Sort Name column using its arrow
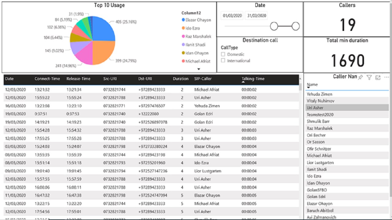Image resolution: width=392 pixels, height=220 pixels. (308, 88)
